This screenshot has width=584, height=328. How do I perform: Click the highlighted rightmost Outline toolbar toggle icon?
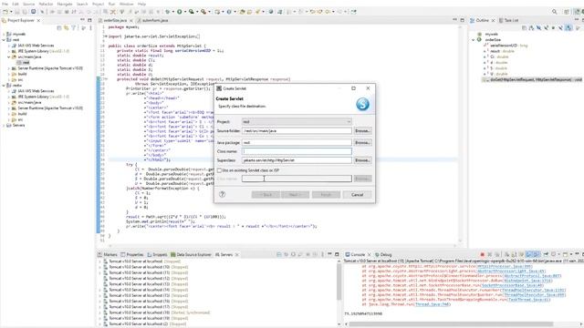tap(568, 28)
